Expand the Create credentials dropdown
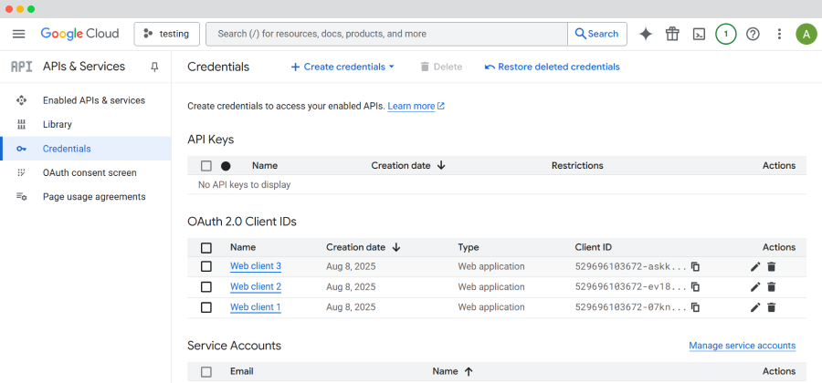Viewport: 822px width, 383px height. pos(342,67)
